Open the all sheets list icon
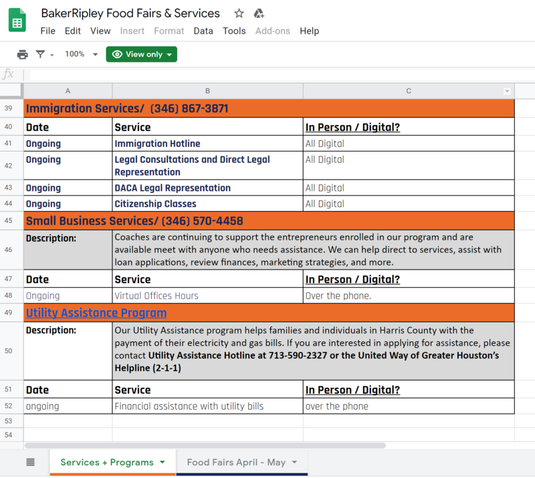The width and height of the screenshot is (535, 478). pos(30,462)
